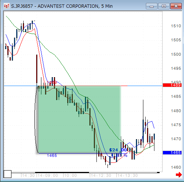This screenshot has height=182, width=184.
Task: Click the 1505 price axis label
Action: pos(176,40)
